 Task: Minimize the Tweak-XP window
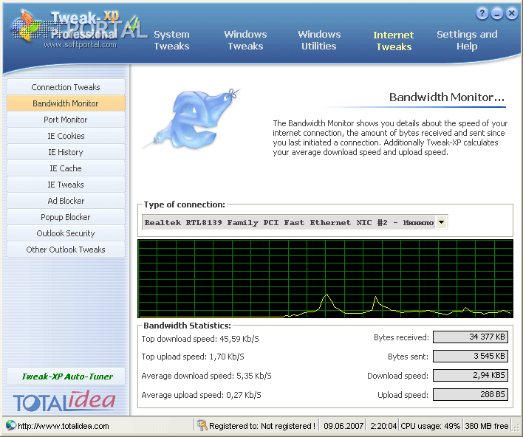pyautogui.click(x=497, y=13)
